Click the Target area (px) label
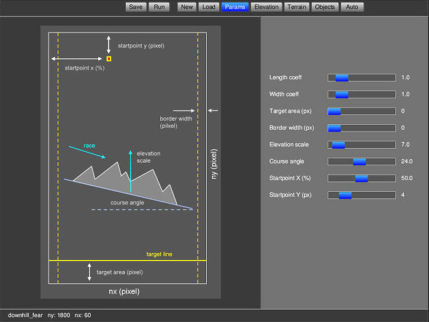Screen dimensions: 429x322 (290, 111)
